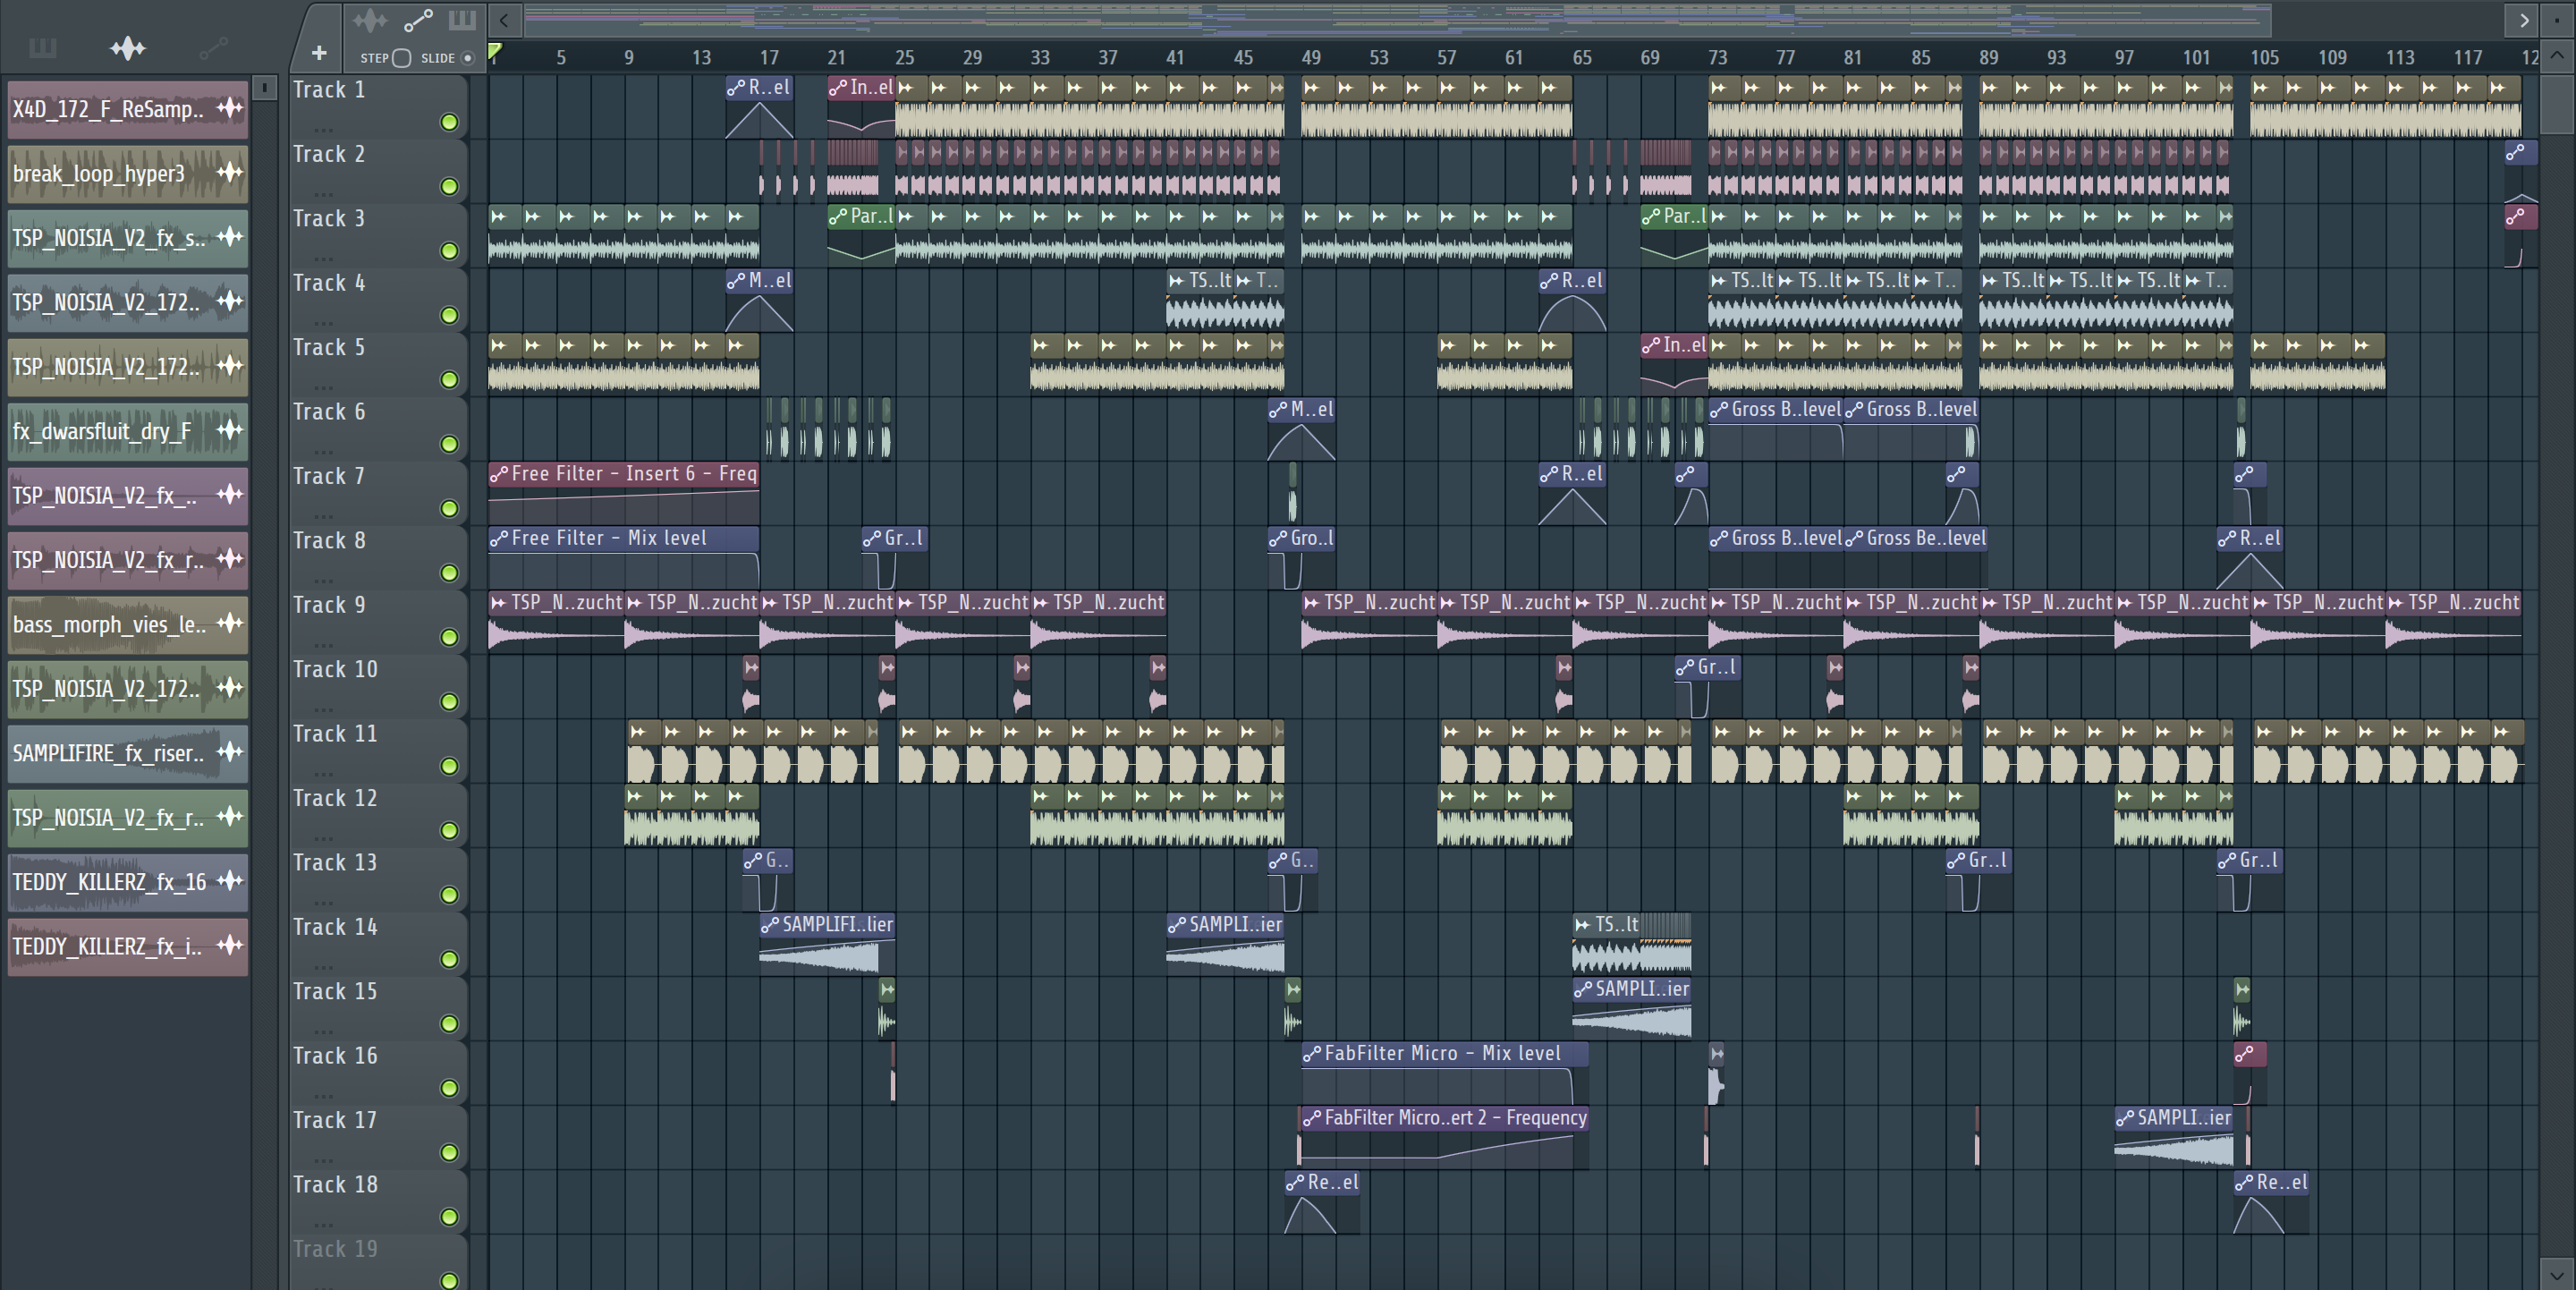Click the left arrow of the horizontal scrollbar
Image resolution: width=2576 pixels, height=1290 pixels.
505,20
